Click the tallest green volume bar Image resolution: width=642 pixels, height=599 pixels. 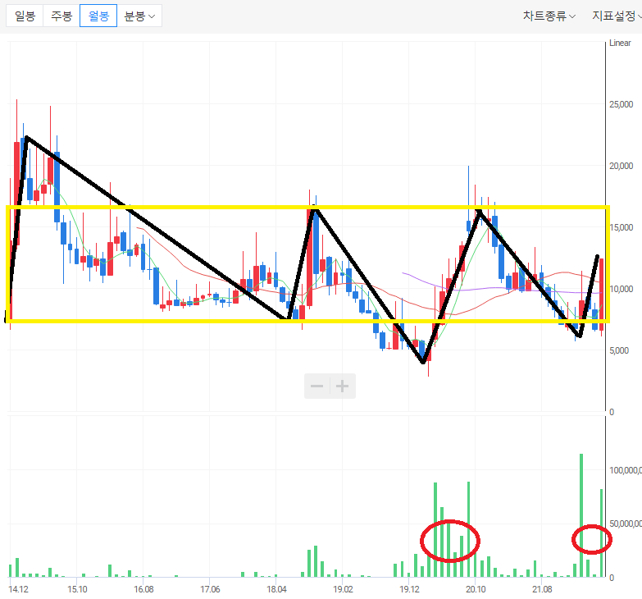[581, 515]
